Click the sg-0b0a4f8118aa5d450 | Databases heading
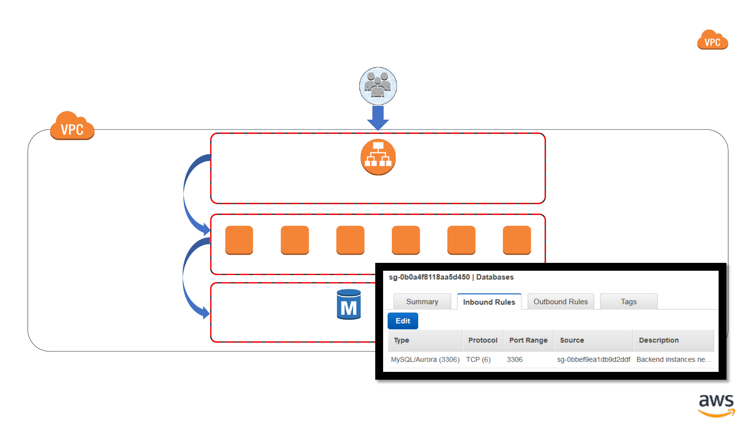The image size is (756, 425). tap(451, 277)
